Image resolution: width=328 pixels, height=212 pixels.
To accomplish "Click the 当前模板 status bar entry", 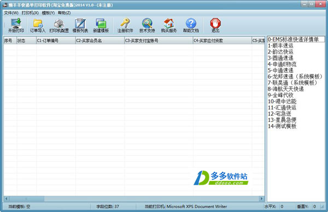I will [x=19, y=207].
